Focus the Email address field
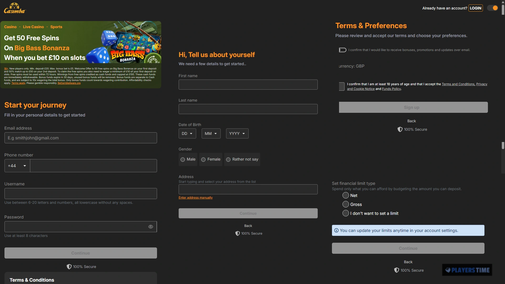The width and height of the screenshot is (505, 284). coord(81,138)
